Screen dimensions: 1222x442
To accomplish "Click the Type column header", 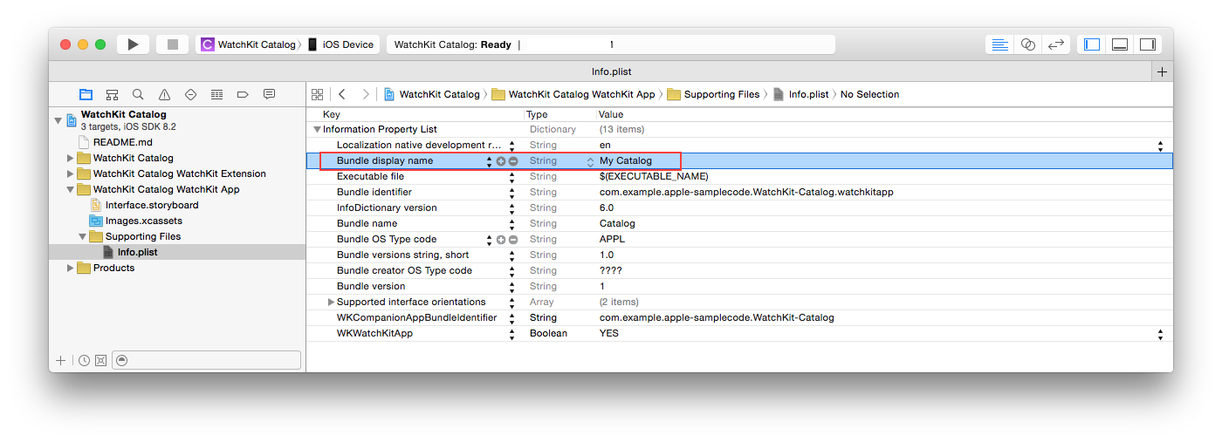I will coord(537,115).
